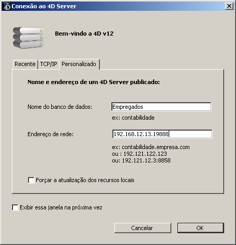Click the Nome do banco de dados label

[x=60, y=107]
